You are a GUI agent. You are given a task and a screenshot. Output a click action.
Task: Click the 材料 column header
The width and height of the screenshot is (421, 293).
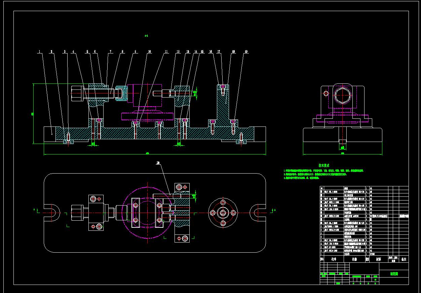point(379,259)
